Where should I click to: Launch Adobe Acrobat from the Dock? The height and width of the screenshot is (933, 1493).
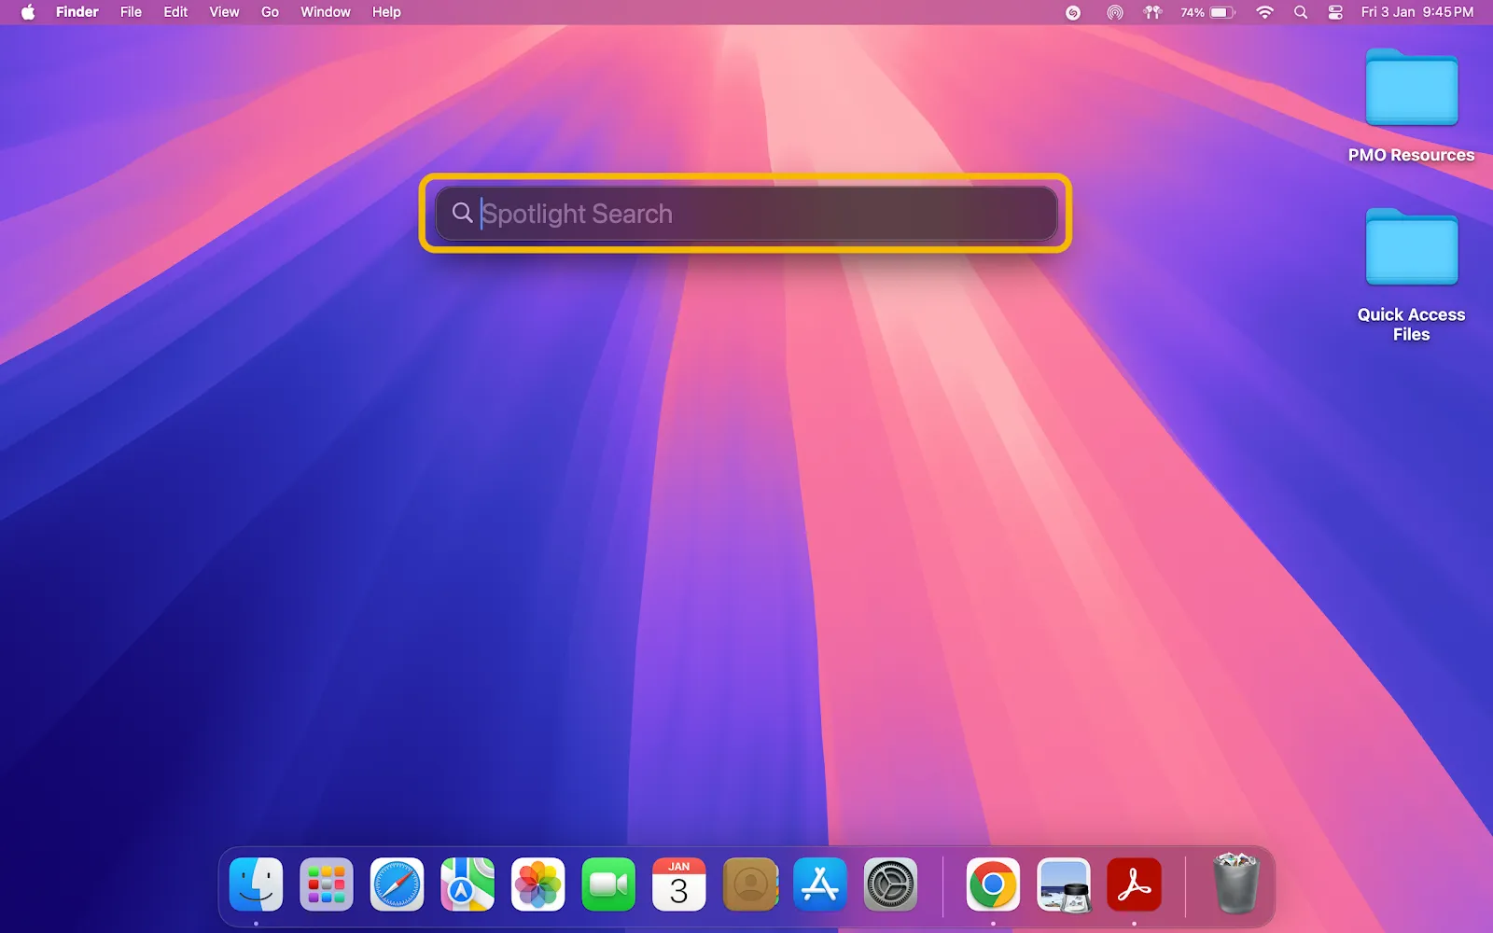tap(1134, 884)
